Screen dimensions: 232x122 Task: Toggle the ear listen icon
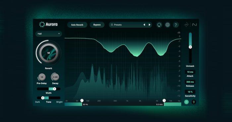(x=194, y=102)
